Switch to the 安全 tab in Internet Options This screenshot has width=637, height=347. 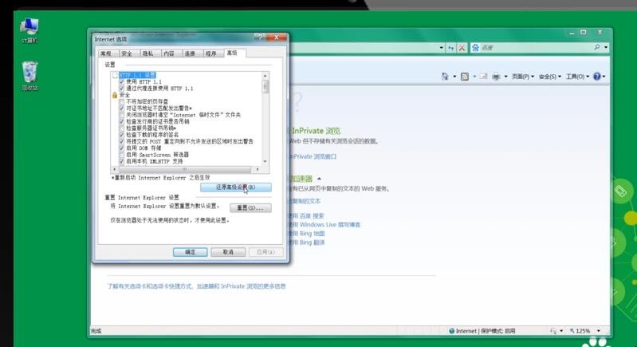(x=126, y=53)
